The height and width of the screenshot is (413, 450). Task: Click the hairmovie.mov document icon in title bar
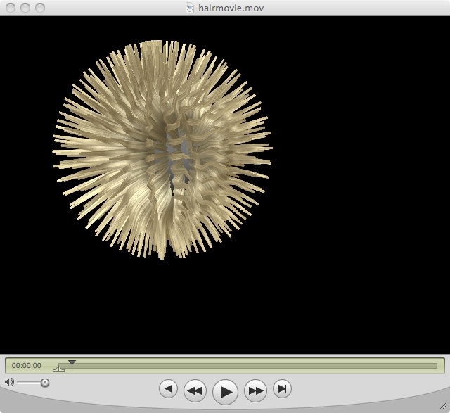click(190, 8)
